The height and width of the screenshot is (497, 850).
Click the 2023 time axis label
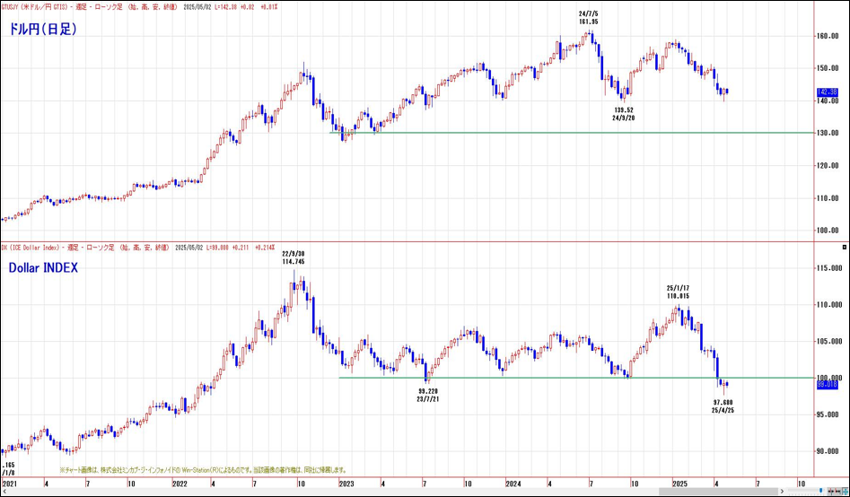(x=346, y=483)
